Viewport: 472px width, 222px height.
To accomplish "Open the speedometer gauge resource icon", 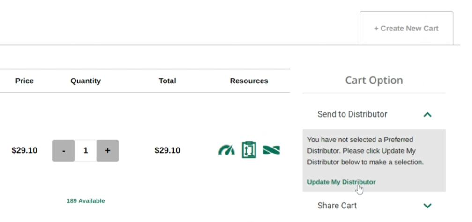I will pyautogui.click(x=227, y=151).
